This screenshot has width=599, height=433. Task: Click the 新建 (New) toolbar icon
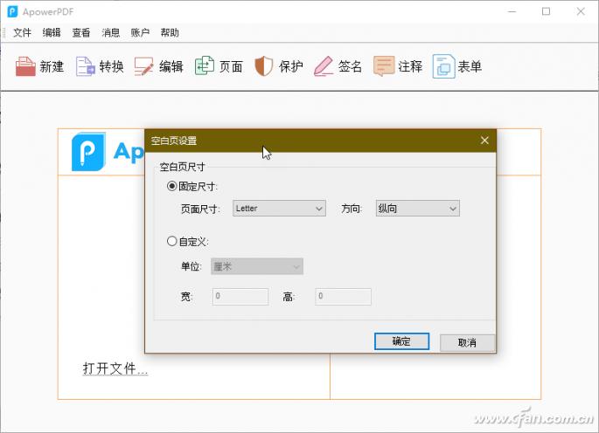pyautogui.click(x=26, y=66)
